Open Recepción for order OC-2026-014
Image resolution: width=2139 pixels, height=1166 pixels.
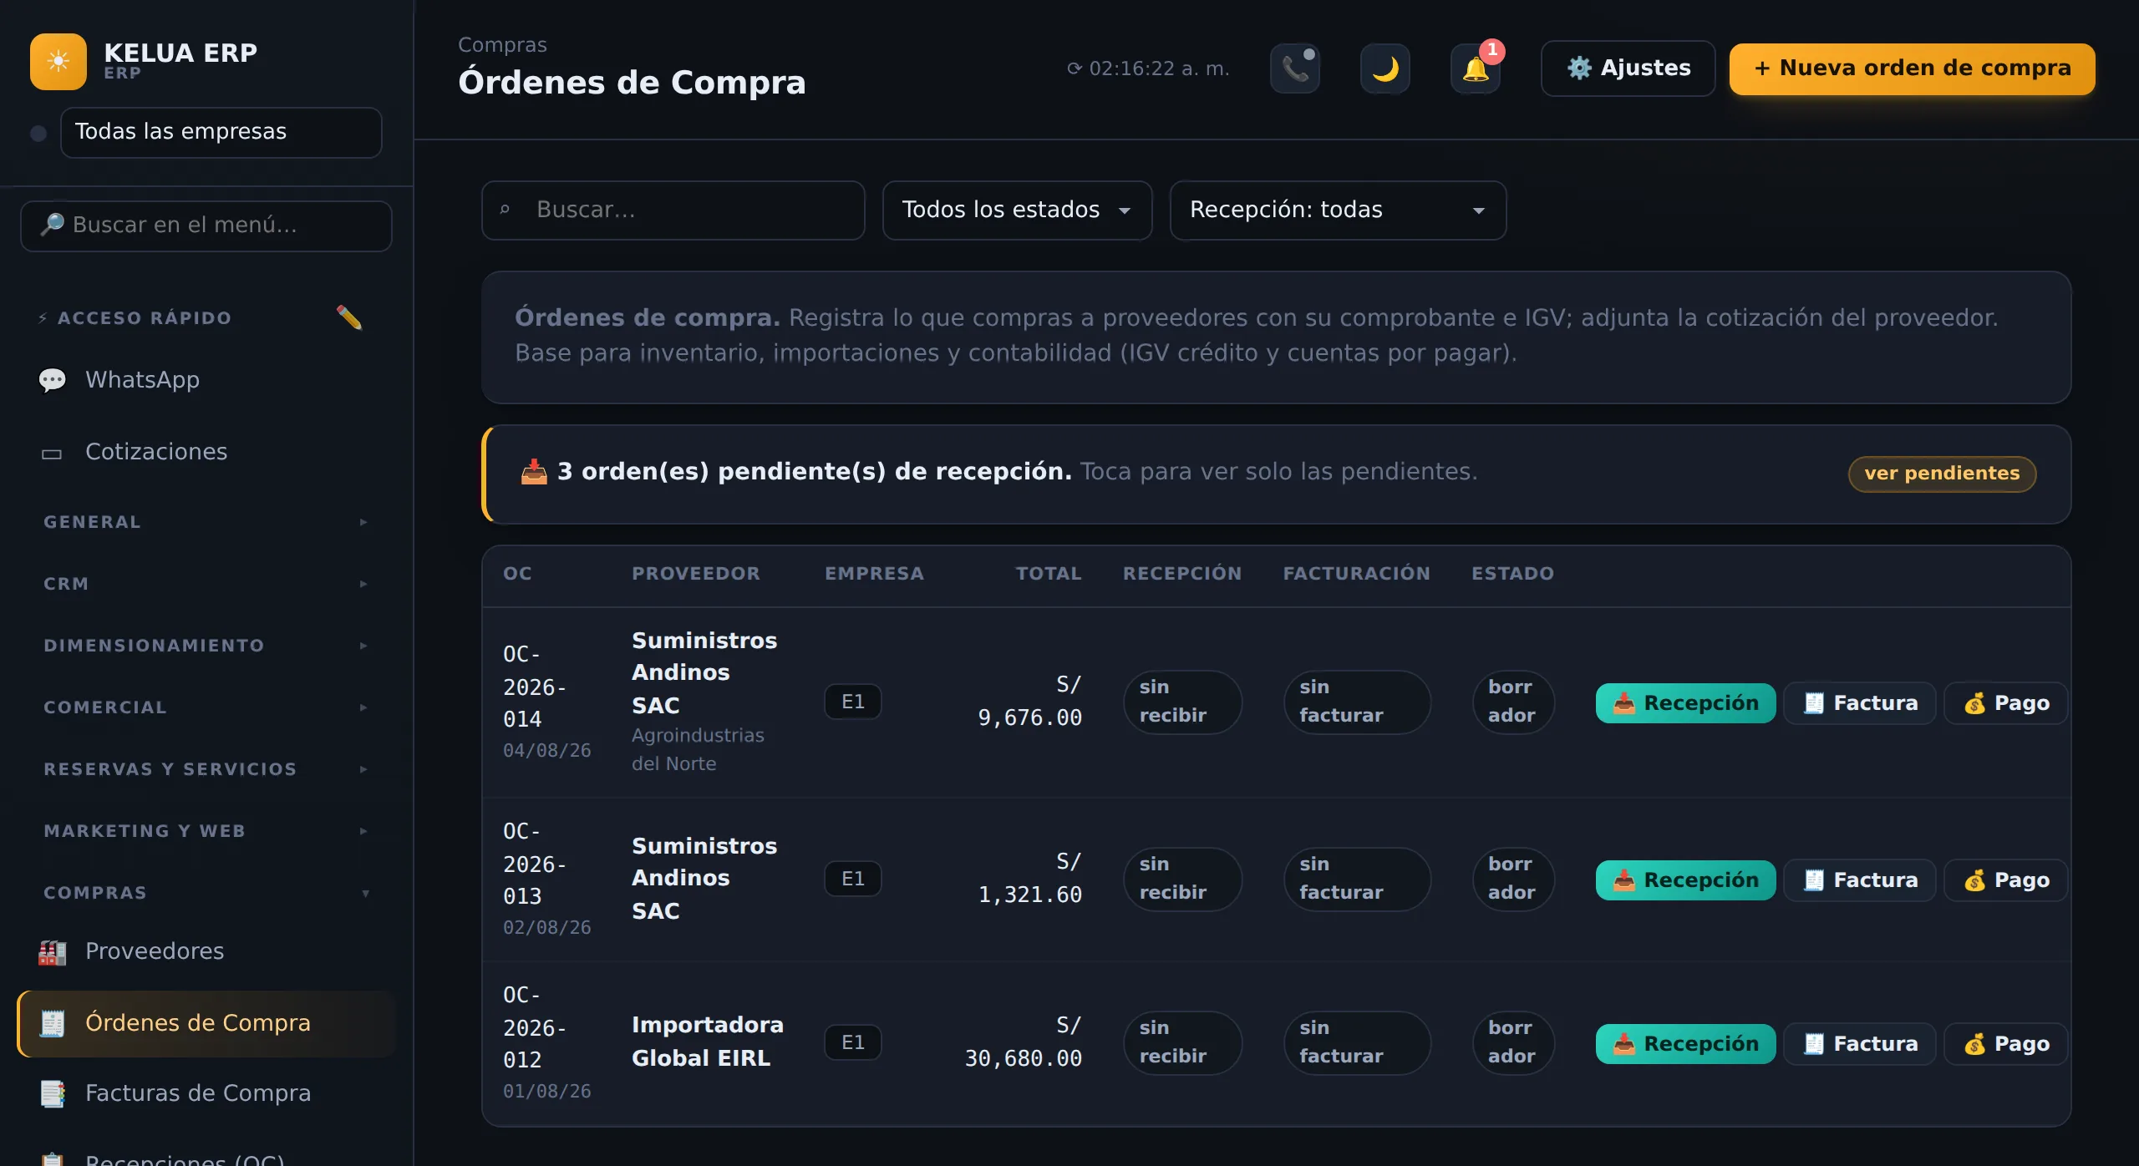[1685, 703]
